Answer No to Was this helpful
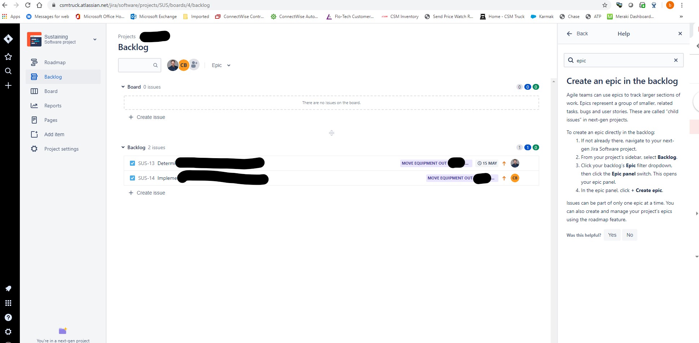The height and width of the screenshot is (343, 699). (630, 235)
